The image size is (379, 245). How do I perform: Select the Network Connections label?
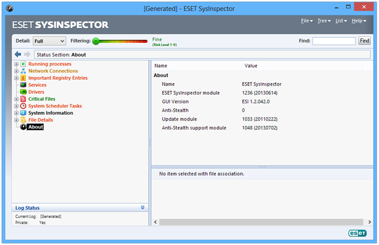(53, 71)
